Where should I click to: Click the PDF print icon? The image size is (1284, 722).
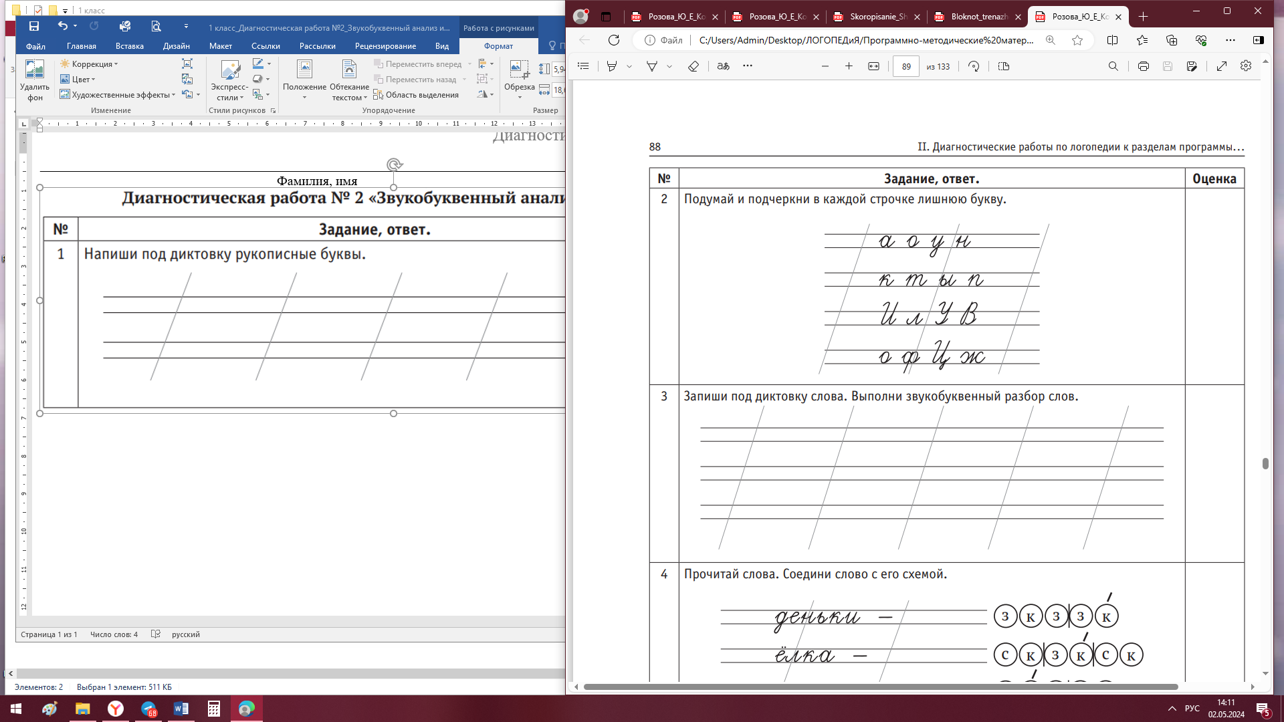pos(1143,66)
